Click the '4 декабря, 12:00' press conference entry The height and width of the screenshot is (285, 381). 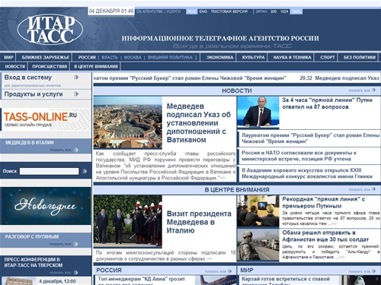pos(57,281)
